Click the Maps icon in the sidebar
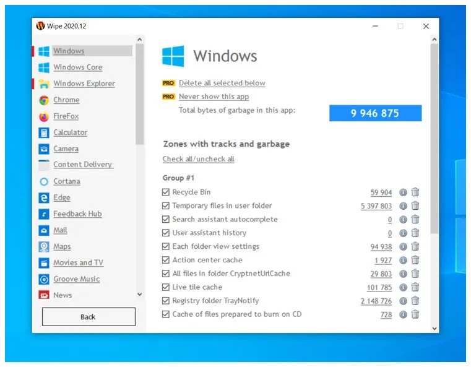This screenshot has height=367, width=471. coord(44,247)
